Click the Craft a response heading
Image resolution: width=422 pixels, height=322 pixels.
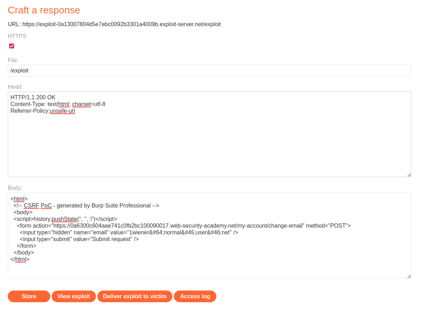[44, 10]
